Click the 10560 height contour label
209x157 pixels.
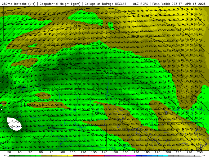(x=50, y=128)
